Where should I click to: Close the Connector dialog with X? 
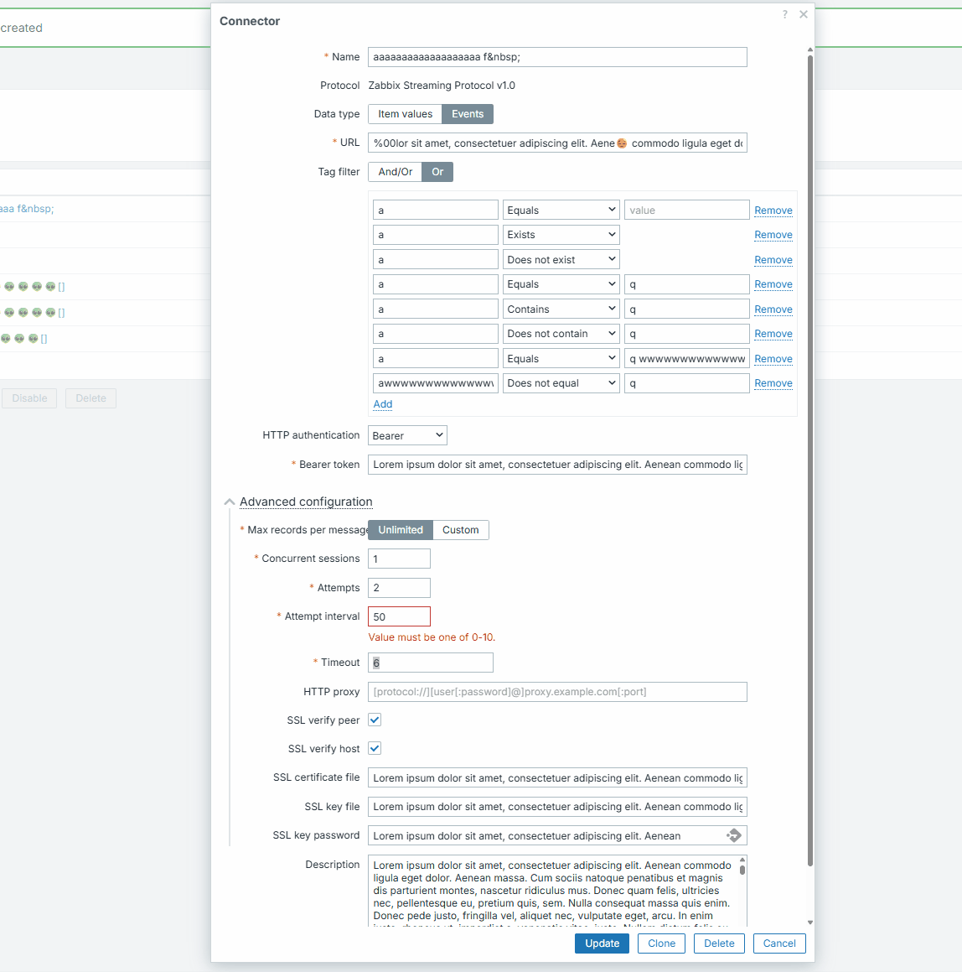804,14
